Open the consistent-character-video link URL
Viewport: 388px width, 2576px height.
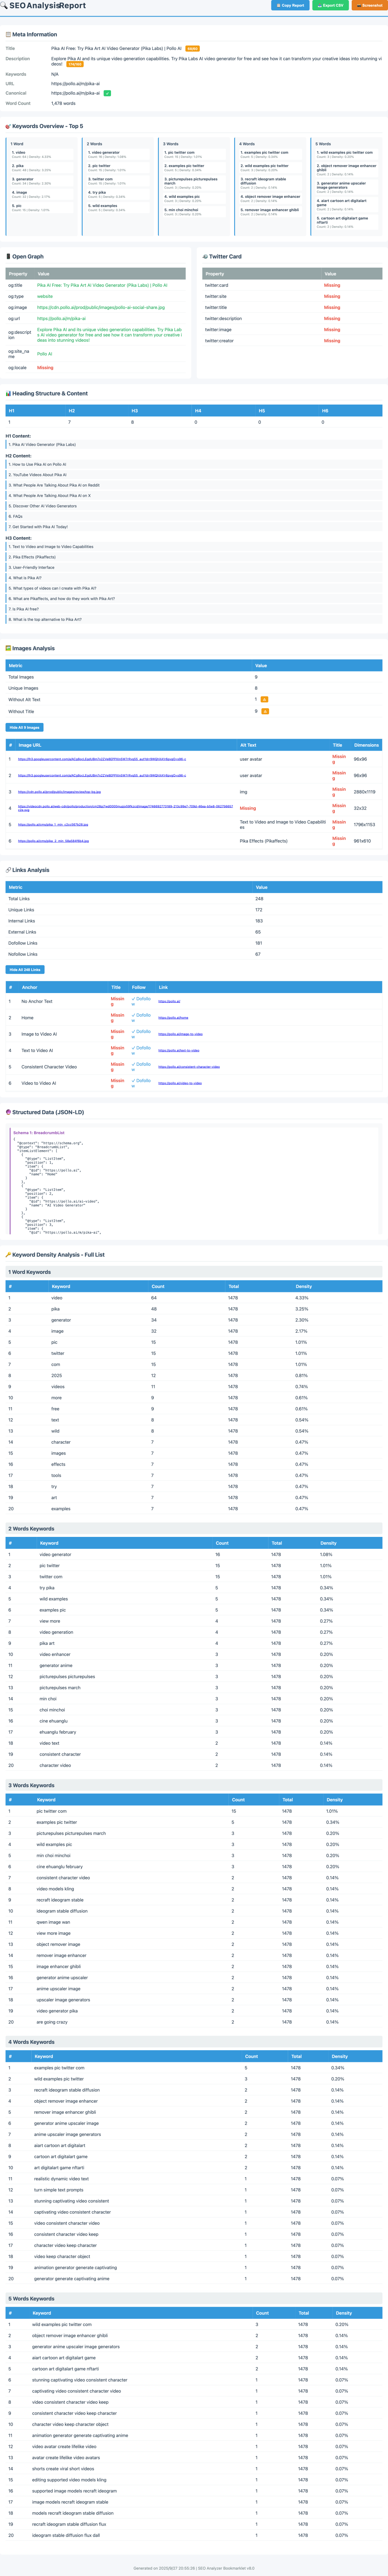pos(189,1067)
